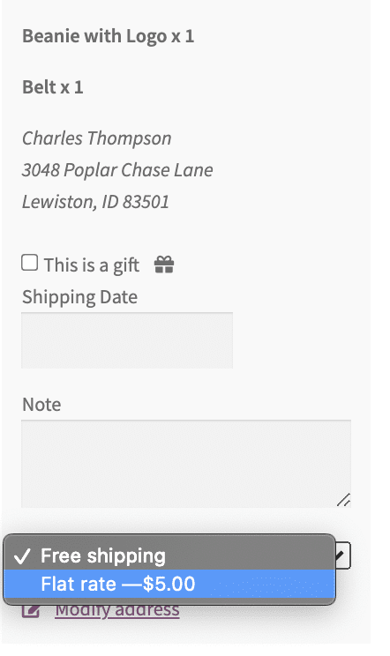Screen dimensions: 390x656
Task: Click the gift box icon
Action: coord(164,265)
